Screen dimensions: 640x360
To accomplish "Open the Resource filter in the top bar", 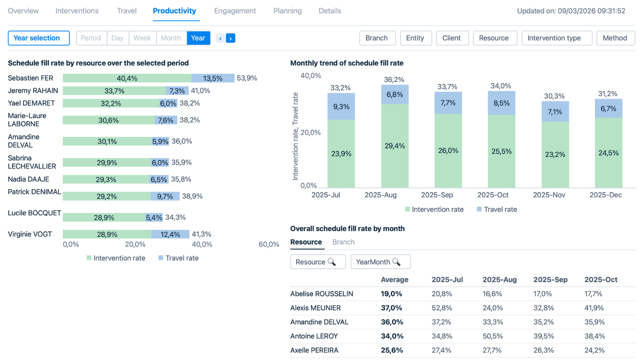I will tap(495, 38).
